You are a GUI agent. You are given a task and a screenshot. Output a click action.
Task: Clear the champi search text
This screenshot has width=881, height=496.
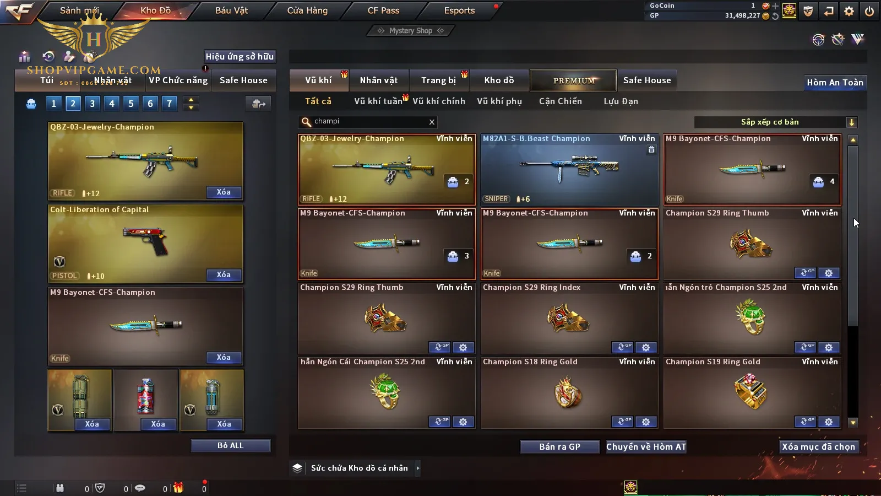[x=432, y=122]
